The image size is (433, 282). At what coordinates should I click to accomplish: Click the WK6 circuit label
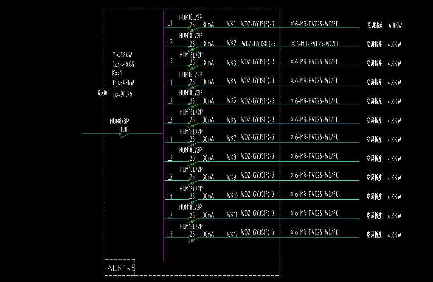(231, 120)
